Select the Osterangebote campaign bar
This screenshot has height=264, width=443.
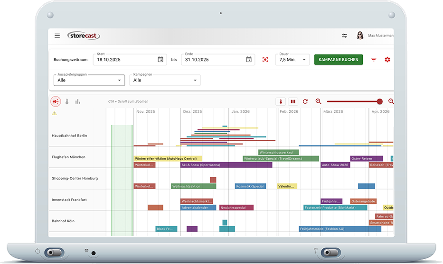[363, 201]
